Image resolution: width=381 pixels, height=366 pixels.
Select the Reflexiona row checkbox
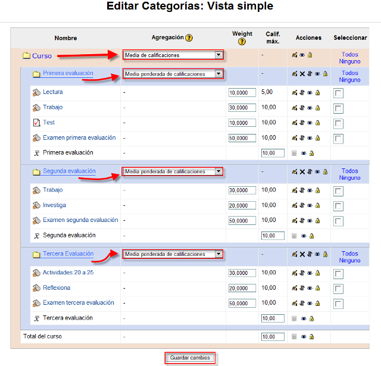point(338,289)
